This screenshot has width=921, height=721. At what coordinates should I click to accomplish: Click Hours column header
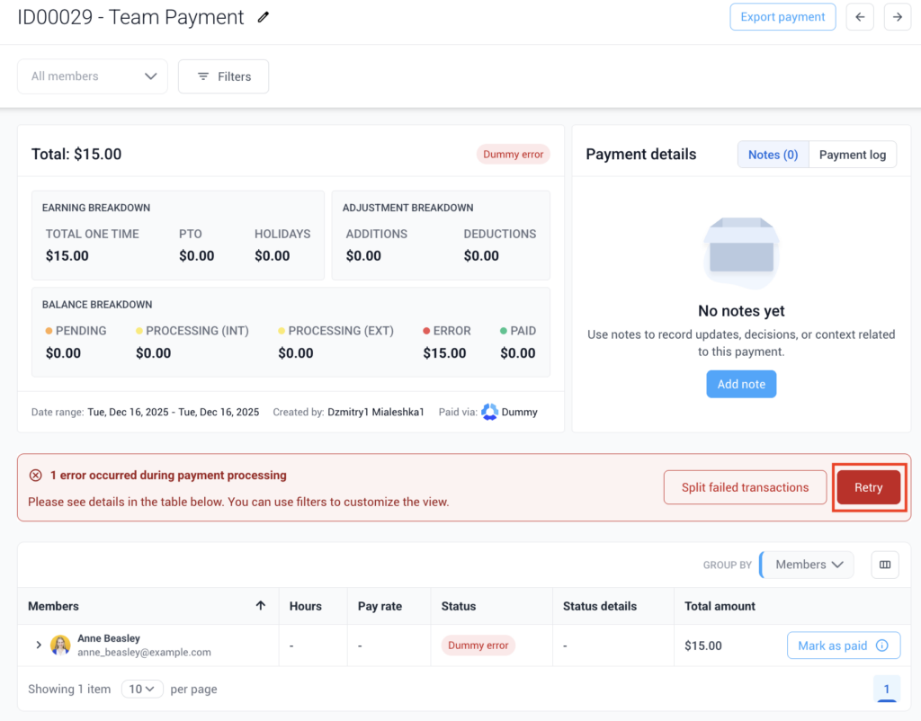coord(306,606)
